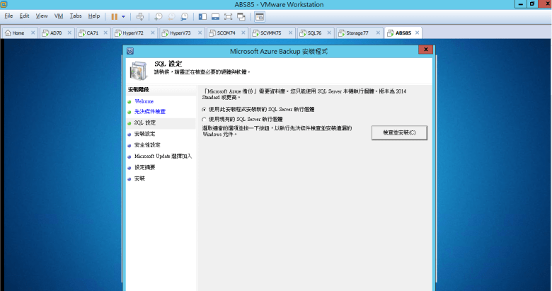This screenshot has height=291, width=552.
Task: Click the 先決條件檢查 step link
Action: pos(149,112)
